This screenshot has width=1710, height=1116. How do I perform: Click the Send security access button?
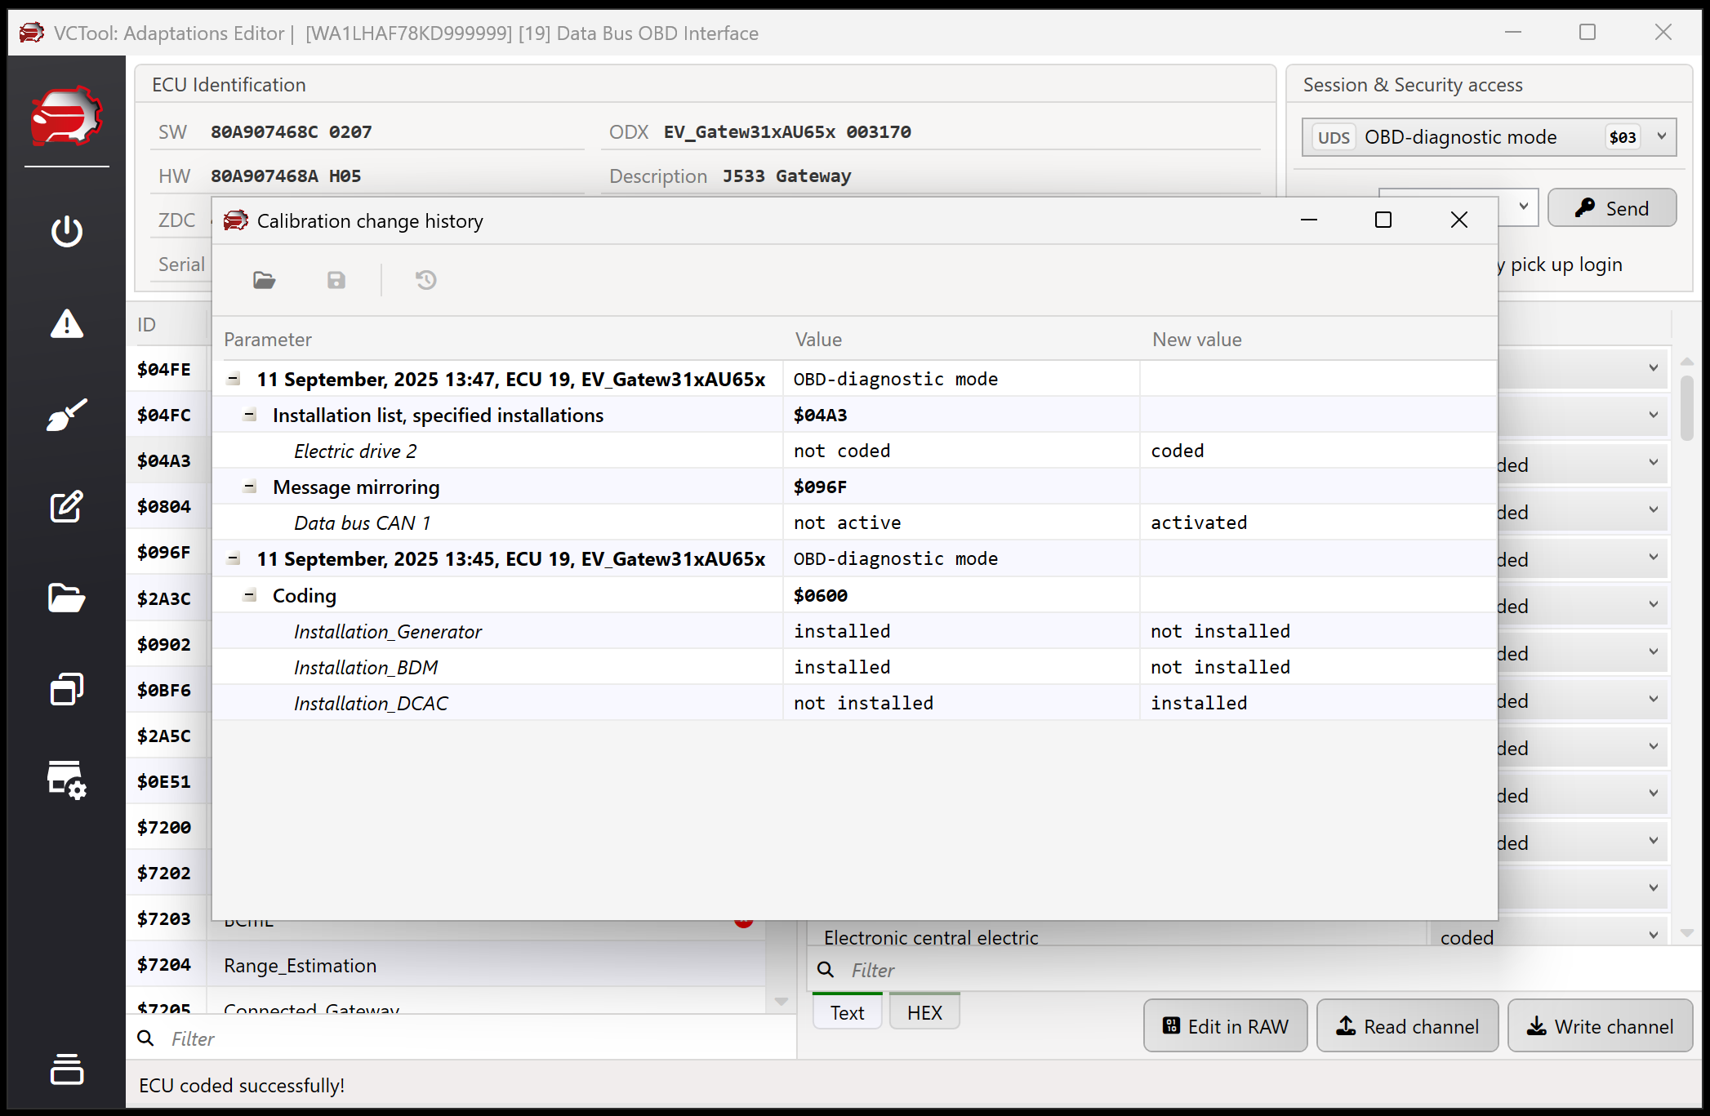tap(1611, 208)
